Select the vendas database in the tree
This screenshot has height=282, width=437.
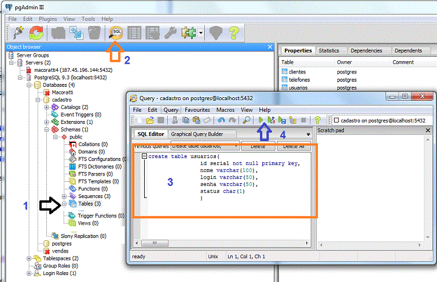pyautogui.click(x=60, y=251)
